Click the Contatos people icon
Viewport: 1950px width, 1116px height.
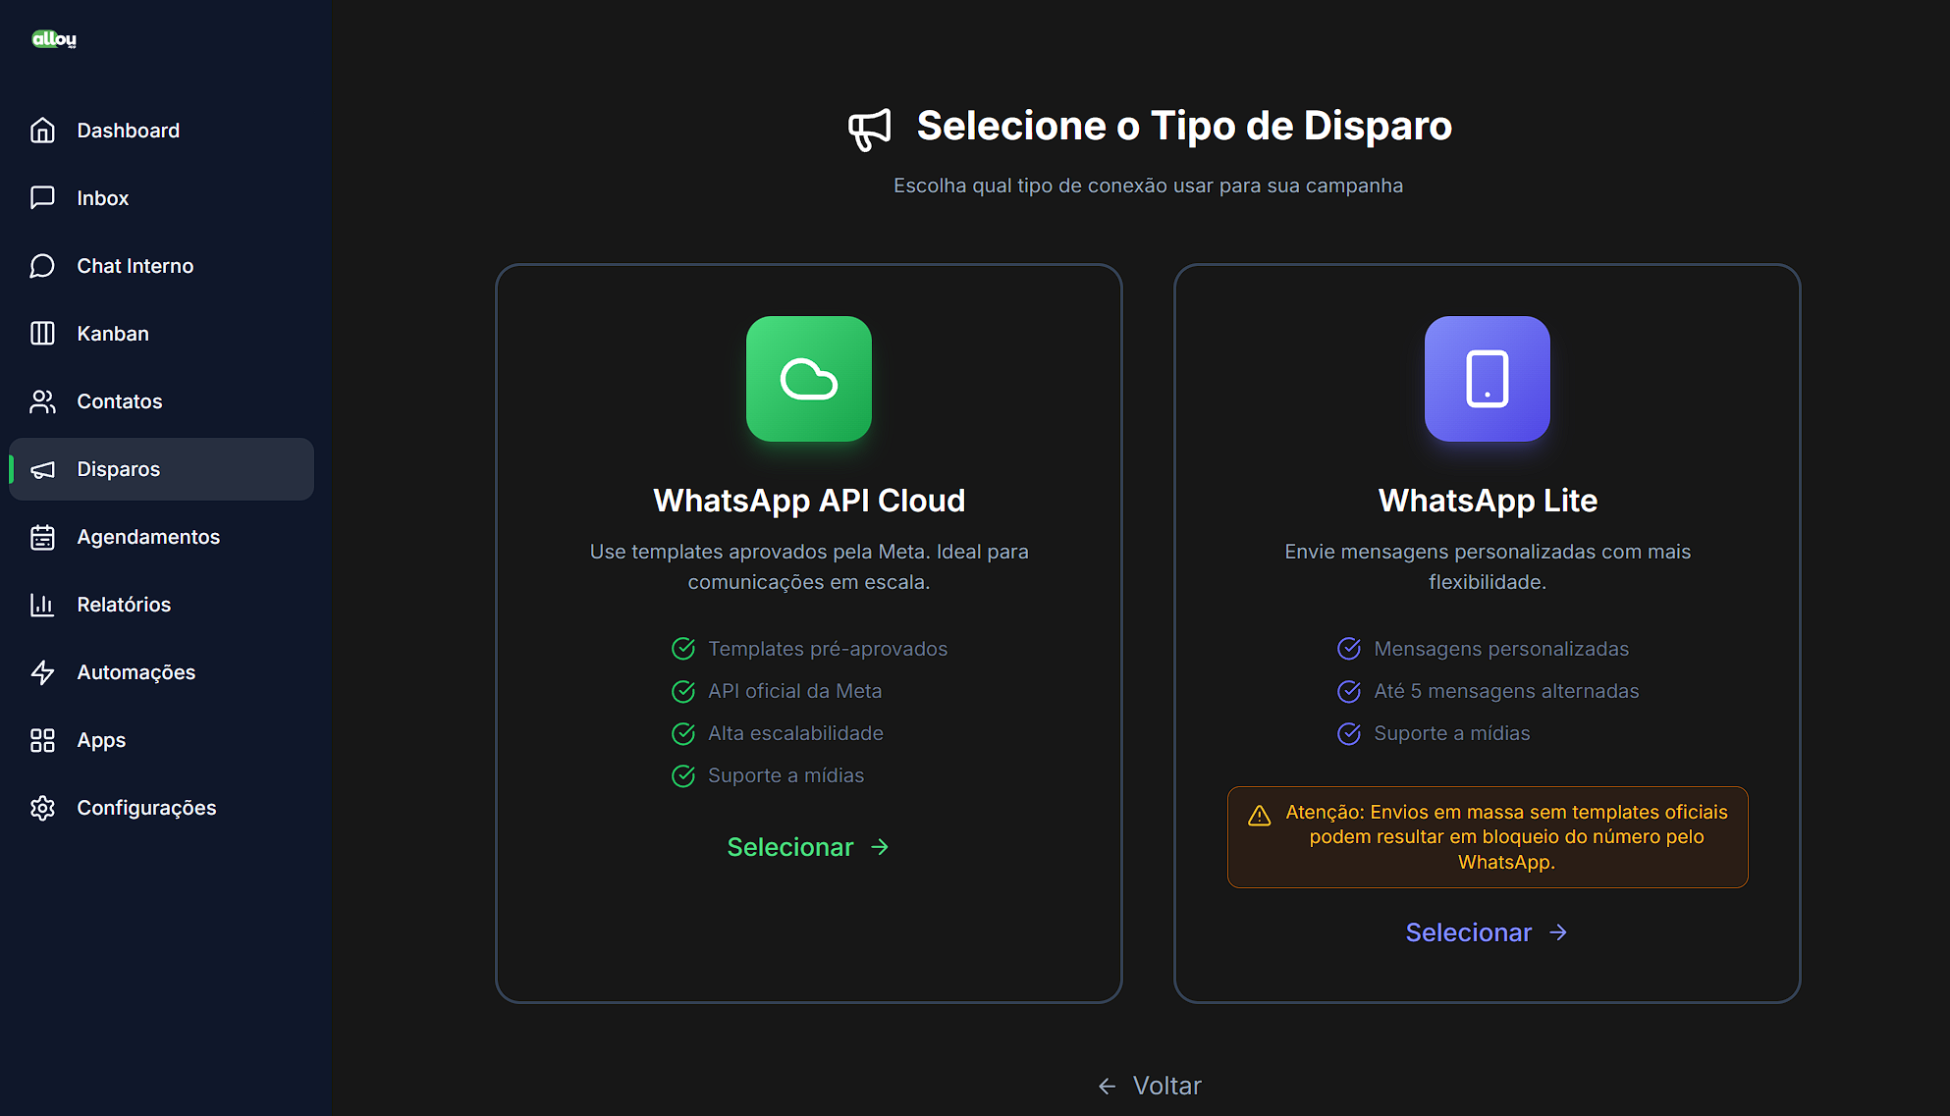pos(42,401)
